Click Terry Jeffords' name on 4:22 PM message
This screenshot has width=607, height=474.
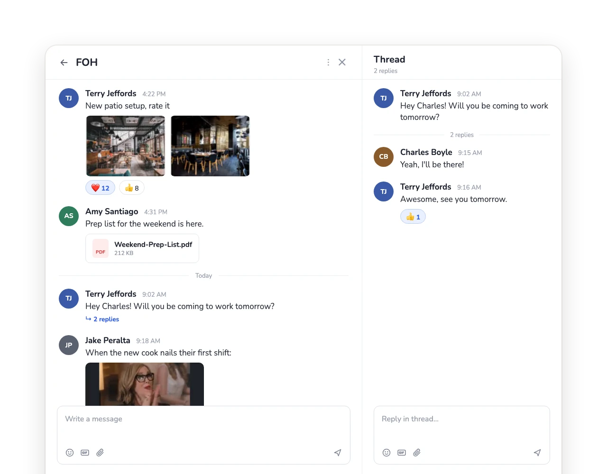[x=111, y=93]
